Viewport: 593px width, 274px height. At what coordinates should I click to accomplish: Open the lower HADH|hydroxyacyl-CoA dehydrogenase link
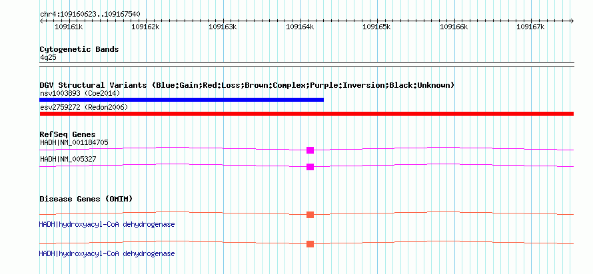coord(107,253)
